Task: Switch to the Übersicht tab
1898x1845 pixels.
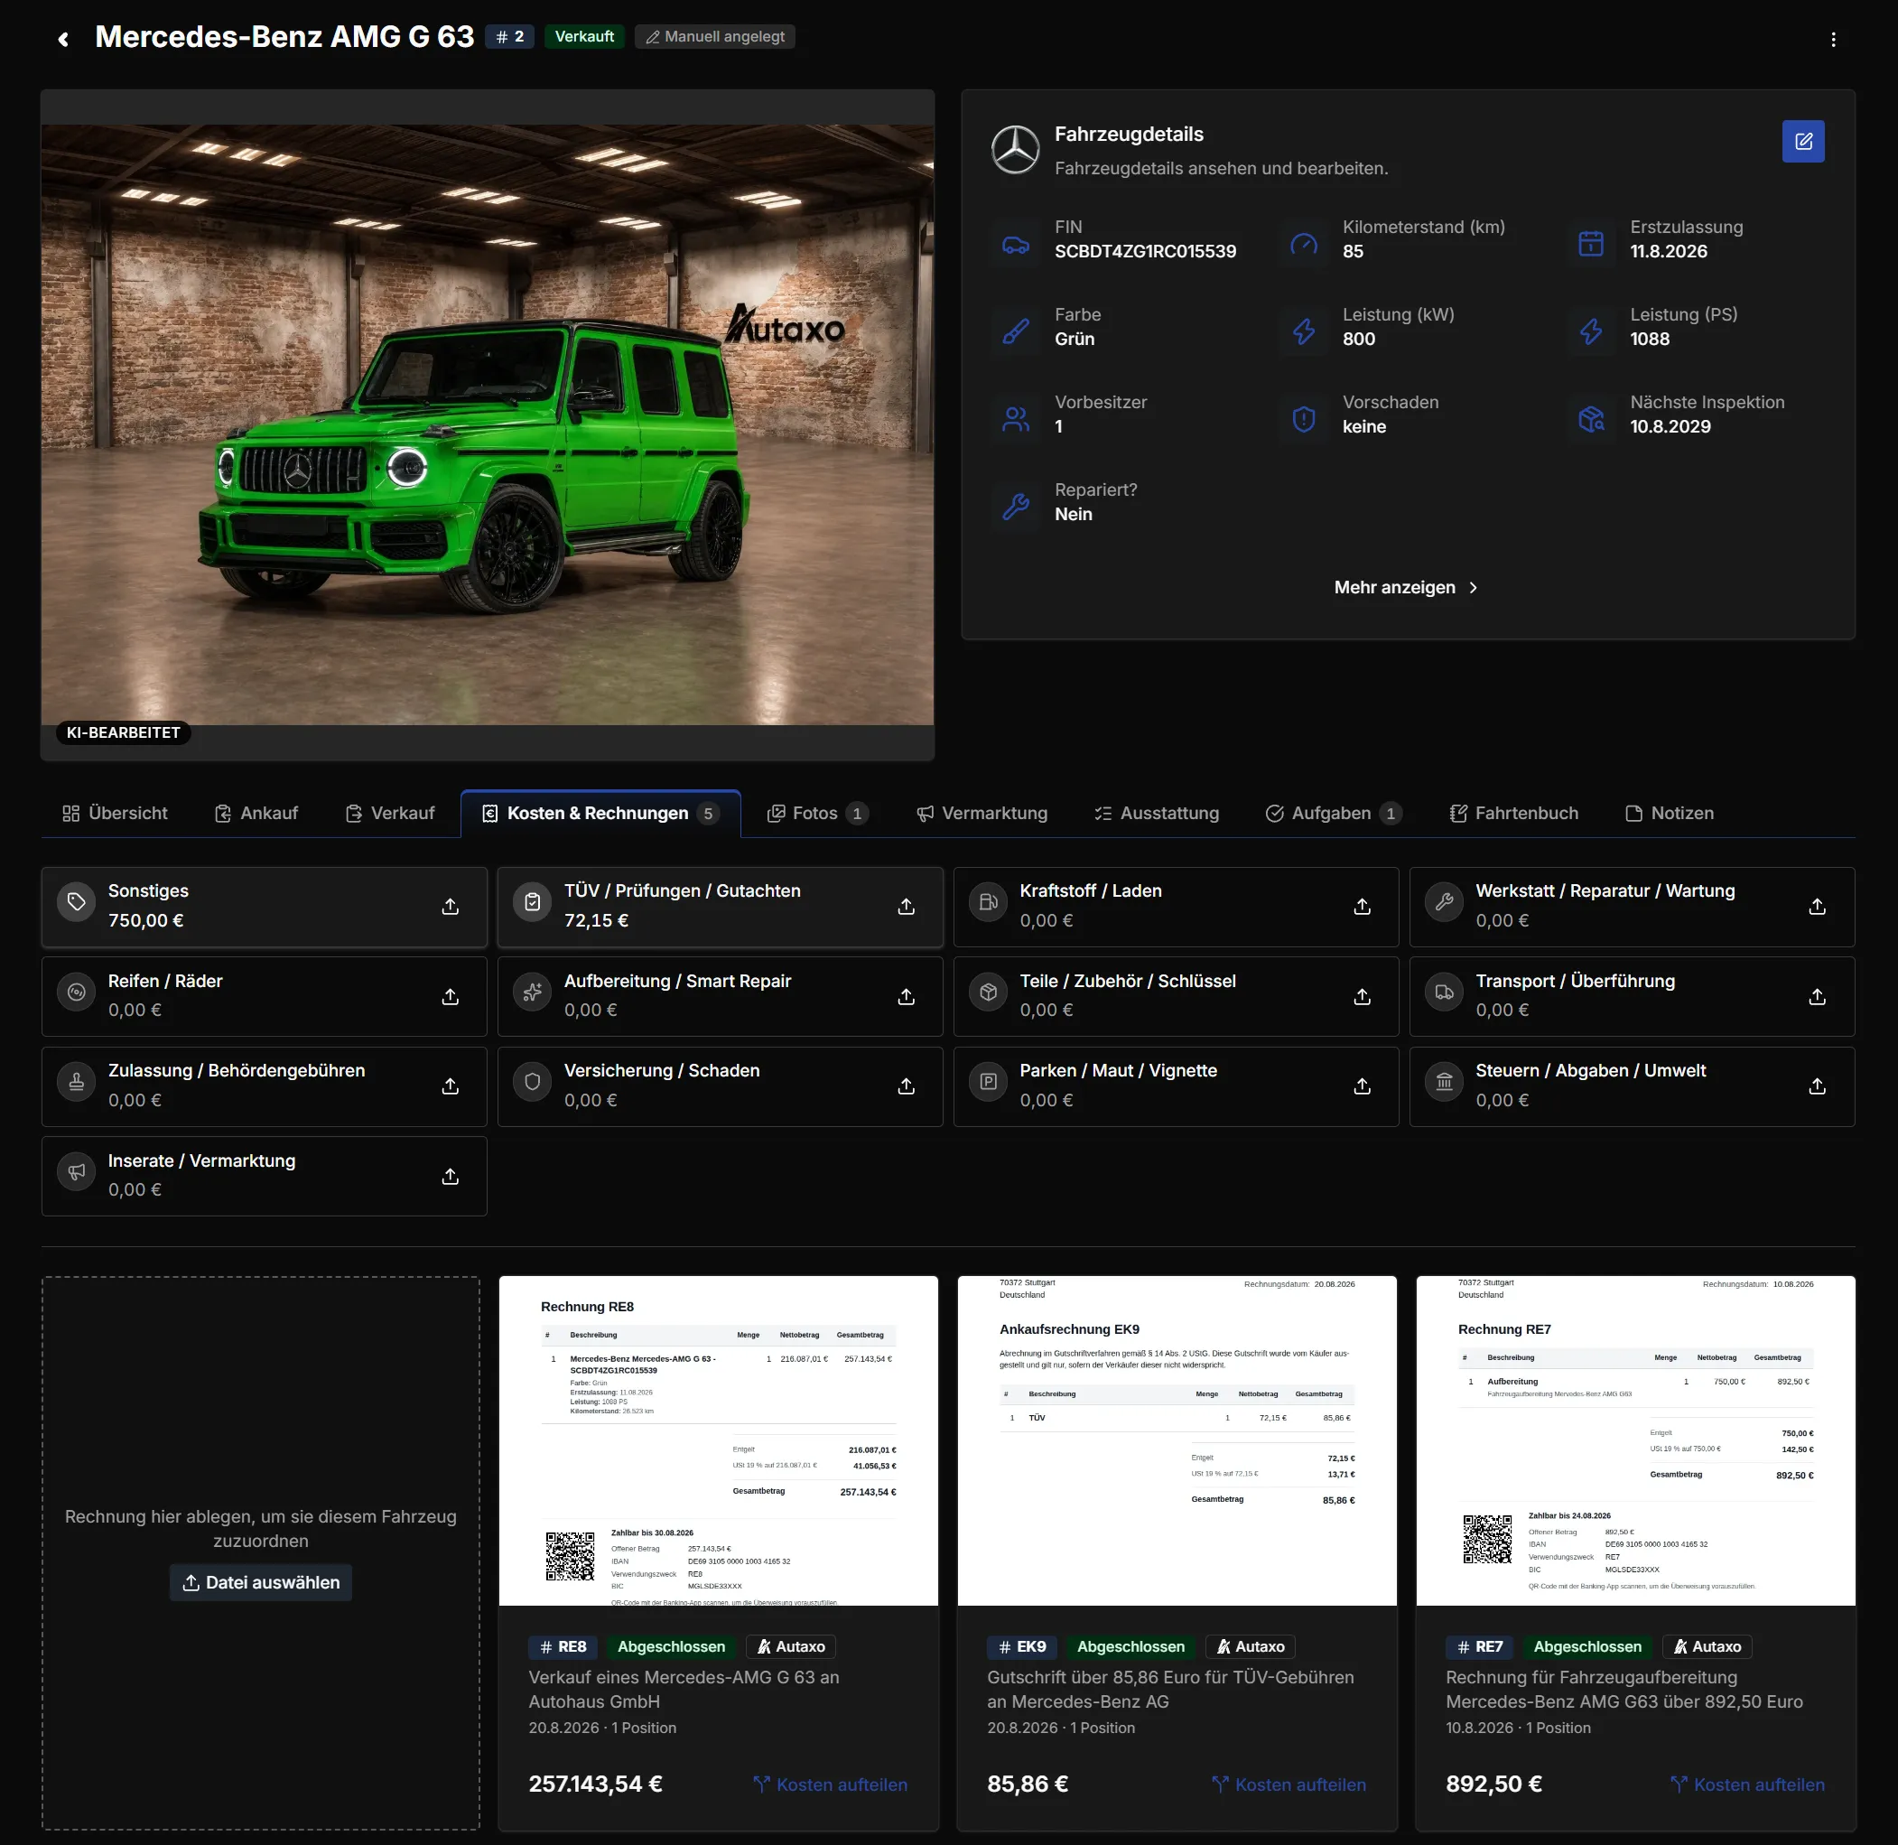Action: coord(115,813)
